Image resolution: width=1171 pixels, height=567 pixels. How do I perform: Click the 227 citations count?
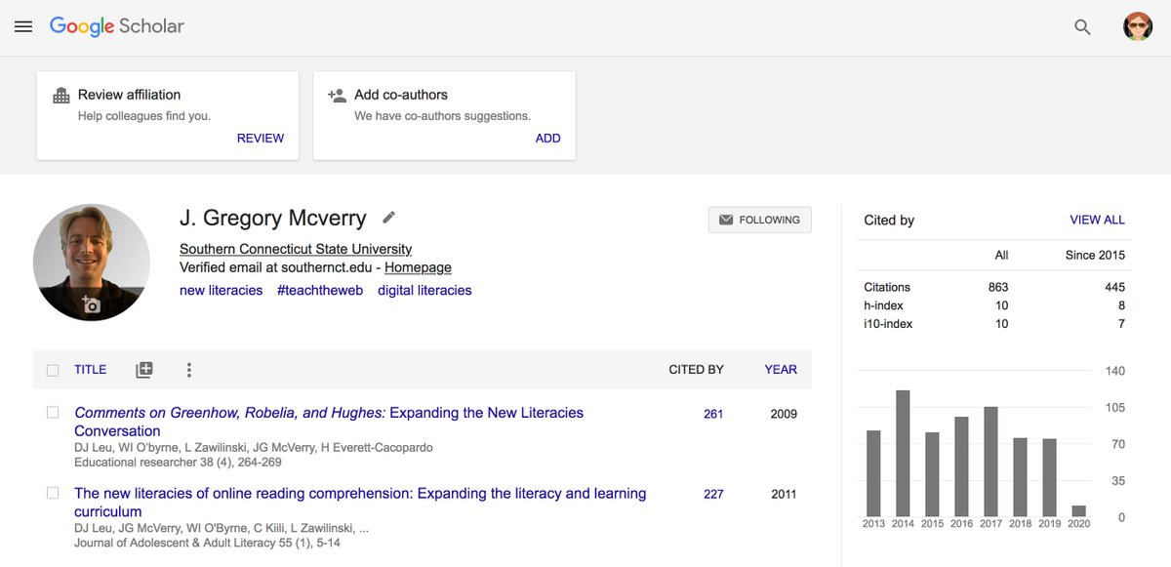(x=713, y=494)
